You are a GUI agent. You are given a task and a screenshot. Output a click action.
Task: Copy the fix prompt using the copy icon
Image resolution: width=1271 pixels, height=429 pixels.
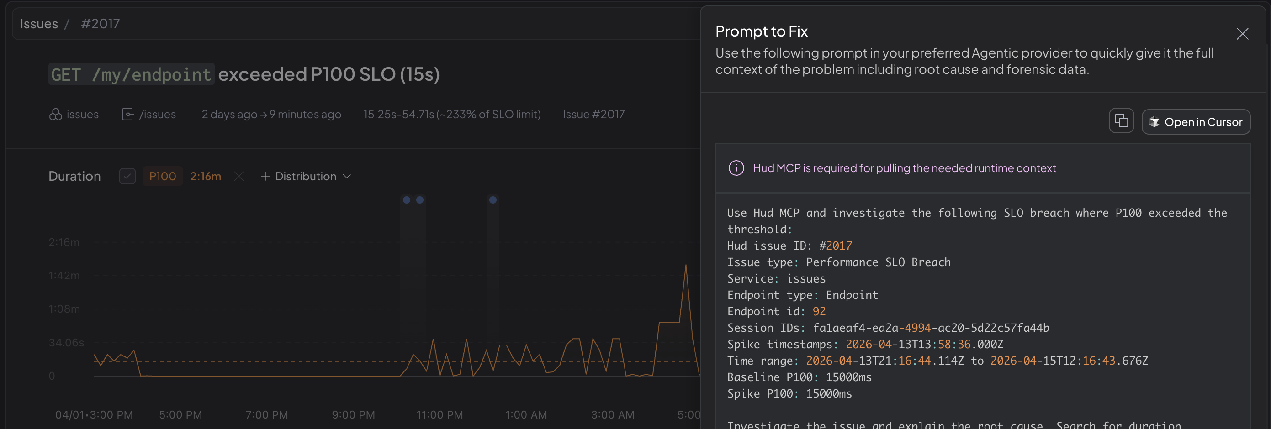tap(1121, 121)
